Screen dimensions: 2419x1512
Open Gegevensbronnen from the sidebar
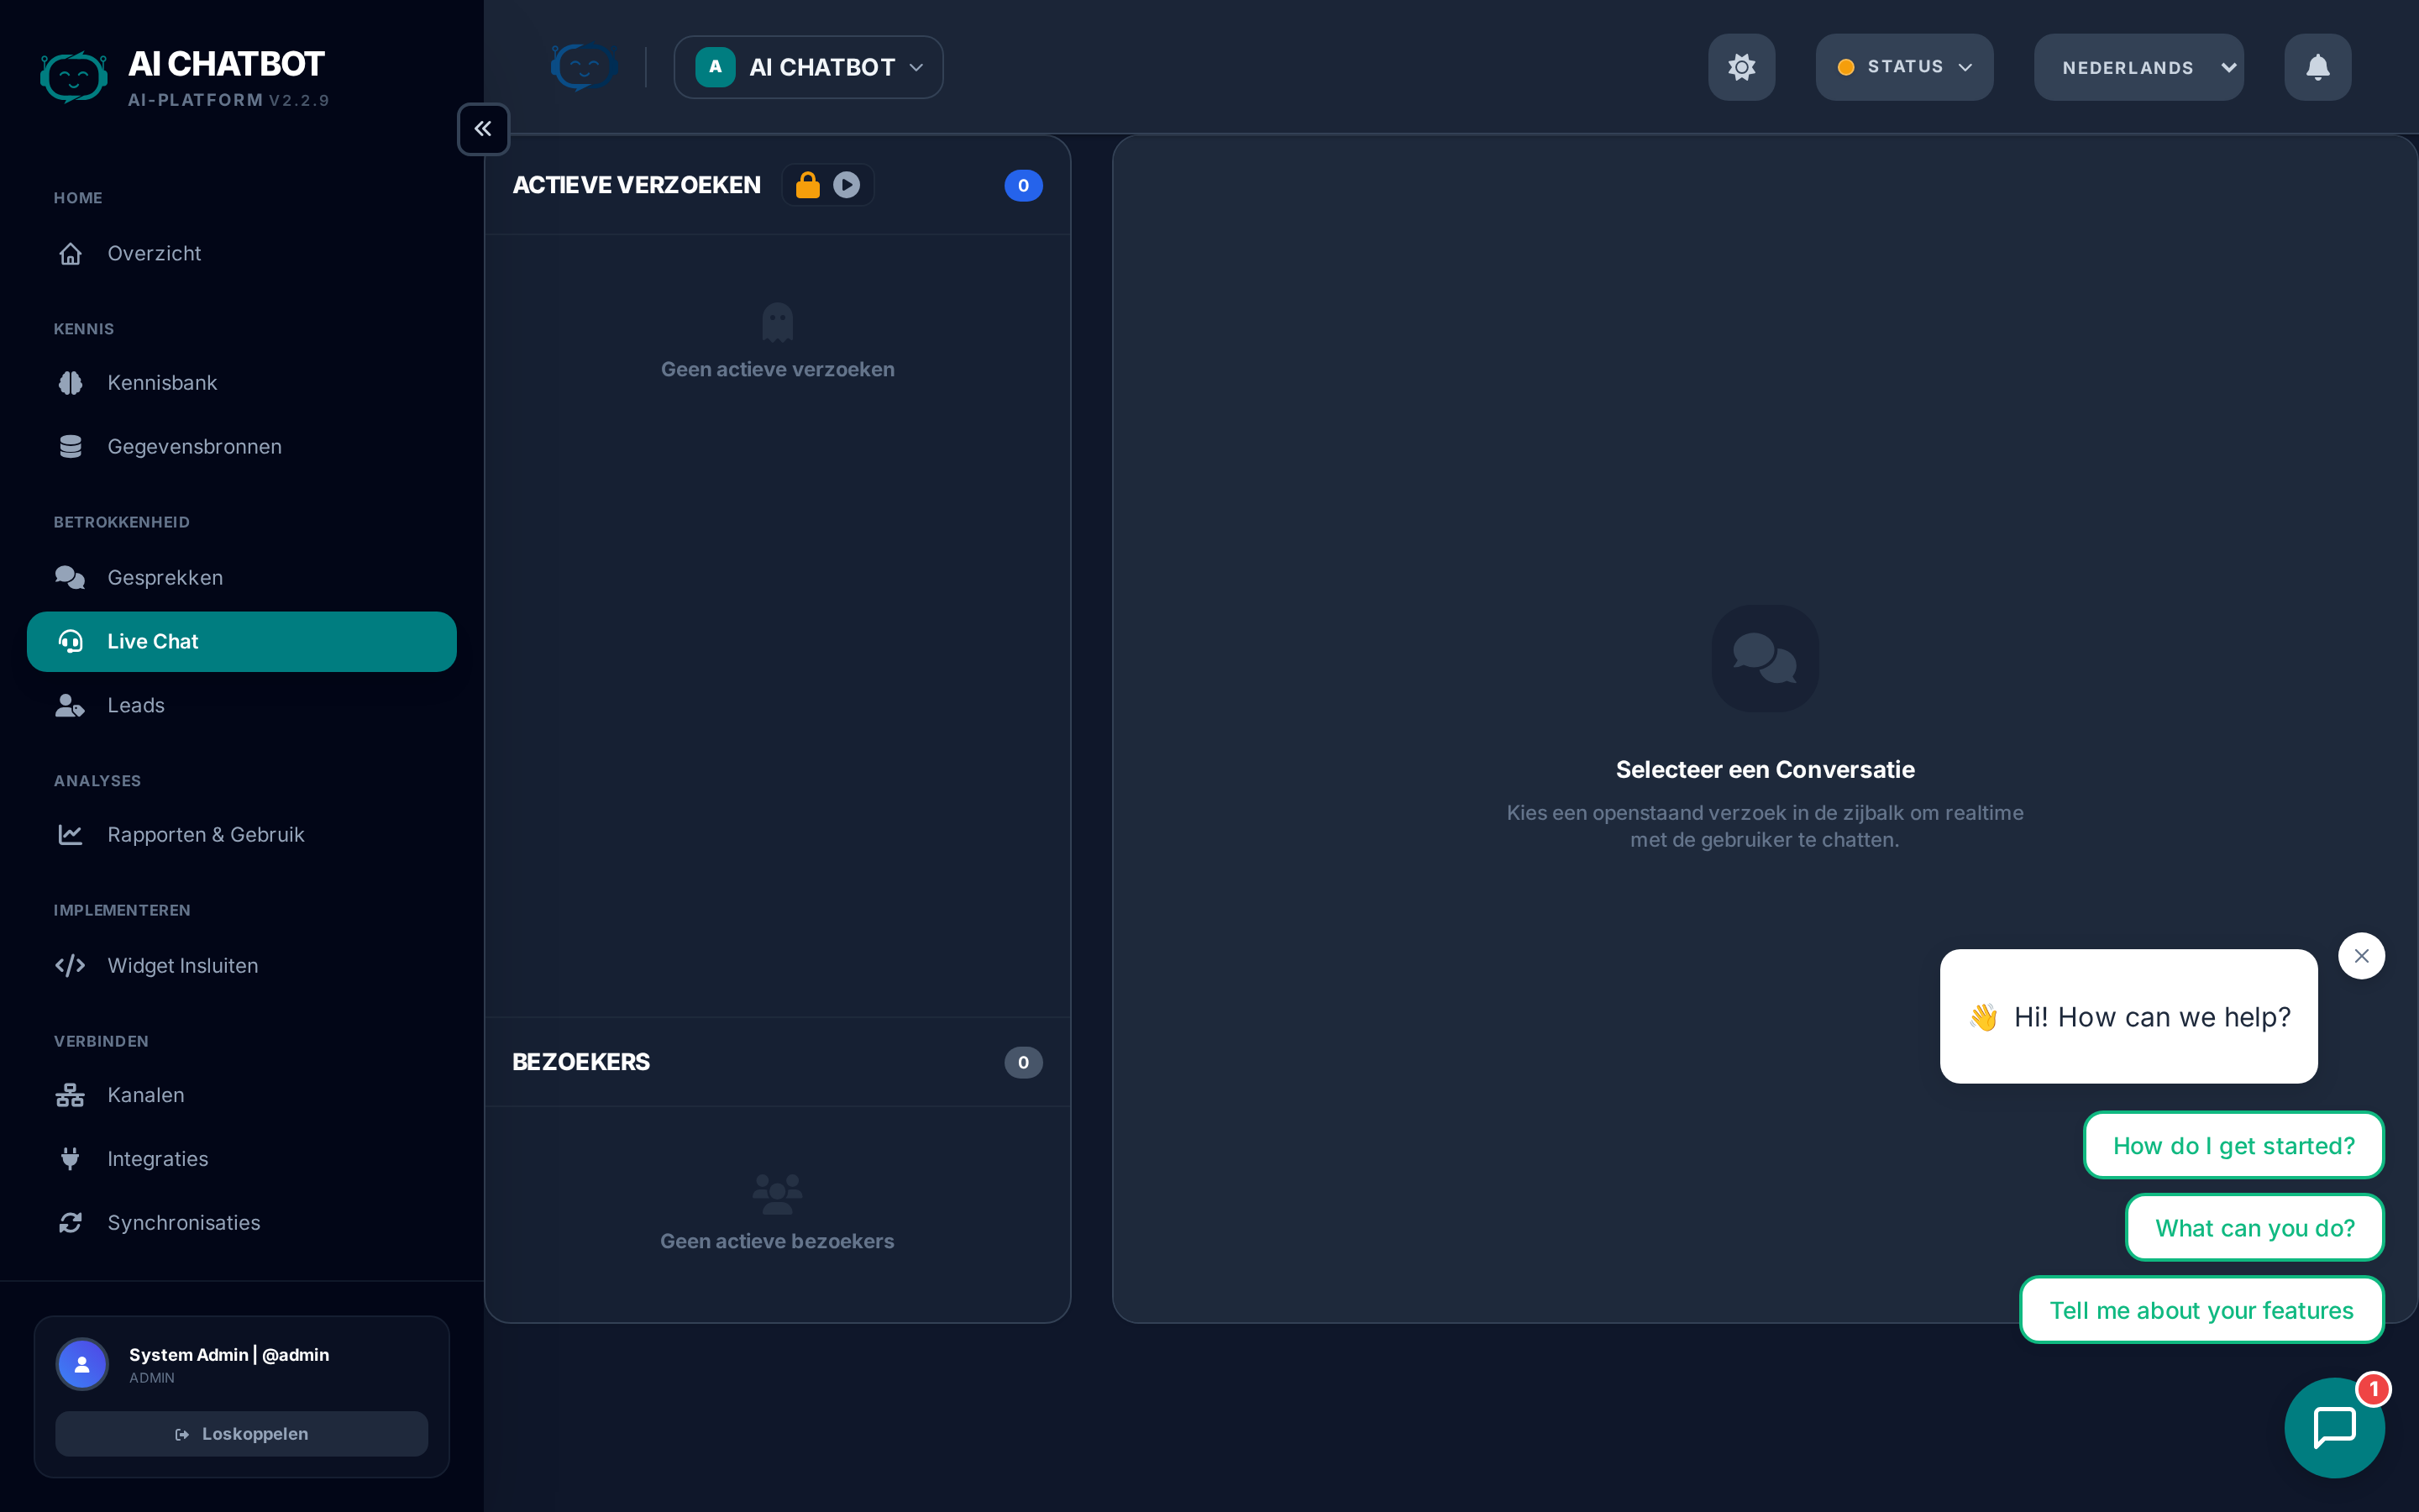point(194,446)
